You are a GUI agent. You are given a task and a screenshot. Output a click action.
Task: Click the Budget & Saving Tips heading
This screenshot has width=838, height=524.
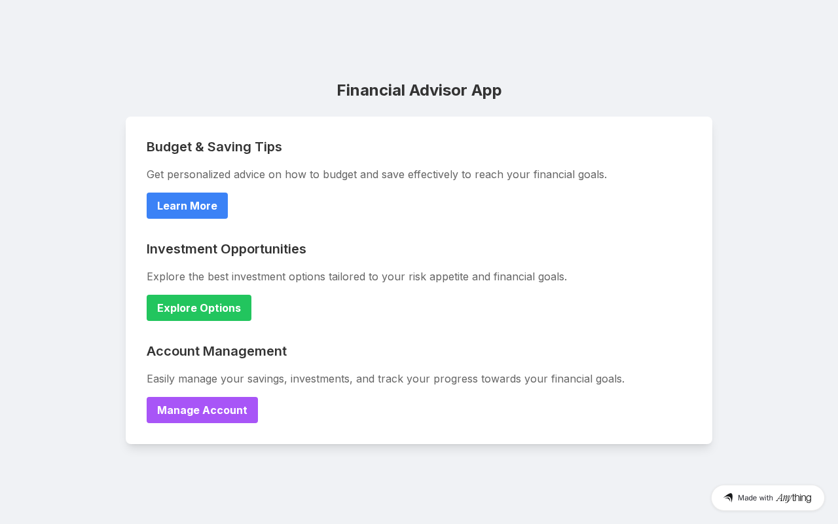click(x=214, y=147)
